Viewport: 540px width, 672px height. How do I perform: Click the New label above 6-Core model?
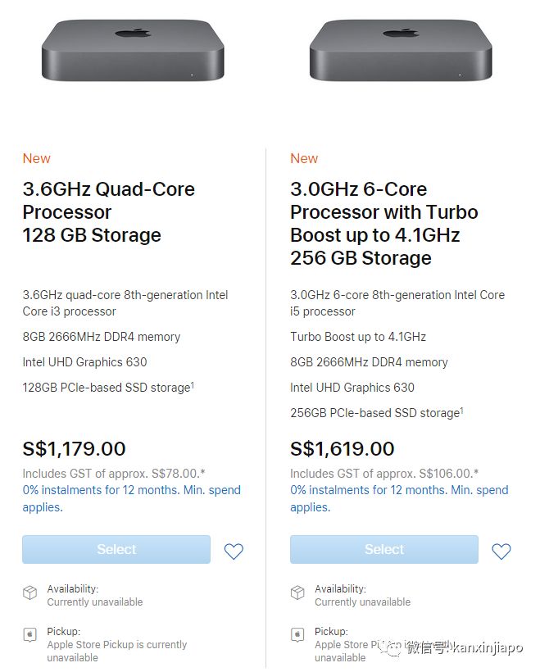(x=304, y=158)
